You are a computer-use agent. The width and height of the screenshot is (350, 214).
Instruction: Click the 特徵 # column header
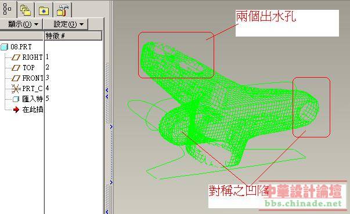click(73, 36)
